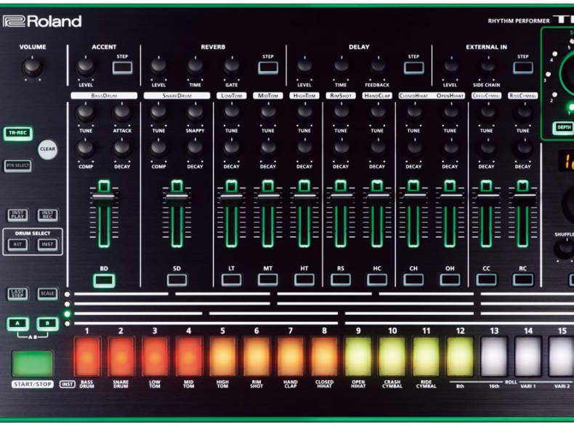
Task: Tap step pad 5 (High Tom)
Action: [222, 357]
